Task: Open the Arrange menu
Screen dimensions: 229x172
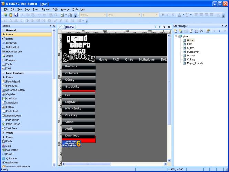Action: [x=65, y=9]
